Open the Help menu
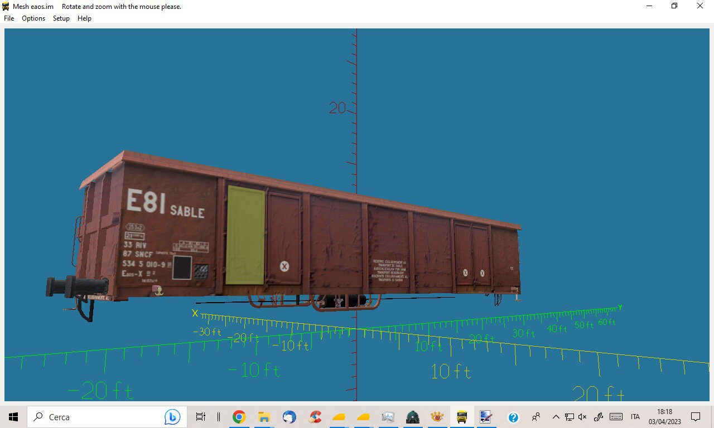 (x=84, y=18)
